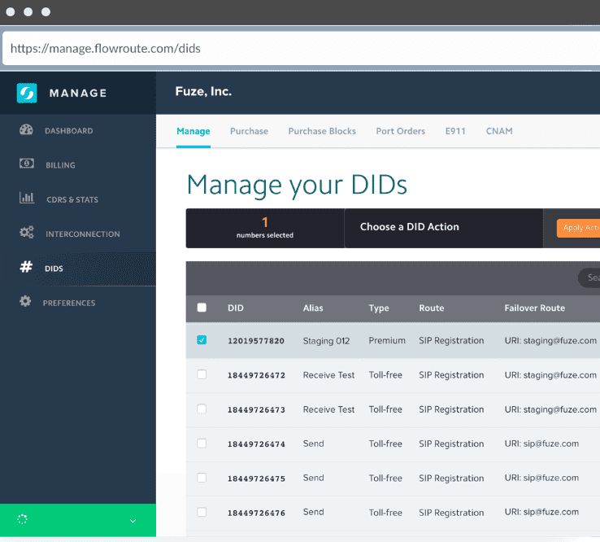Image resolution: width=600 pixels, height=542 pixels.
Task: Click the Billing money icon
Action: click(x=26, y=164)
